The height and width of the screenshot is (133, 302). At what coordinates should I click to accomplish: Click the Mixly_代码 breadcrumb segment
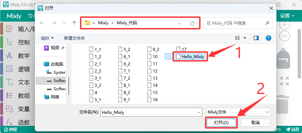coord(127,23)
